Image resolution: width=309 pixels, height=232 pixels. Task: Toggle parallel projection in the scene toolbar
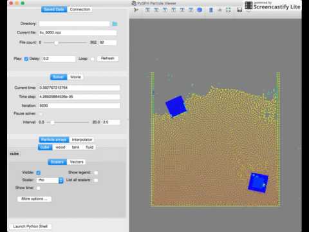click(211, 10)
